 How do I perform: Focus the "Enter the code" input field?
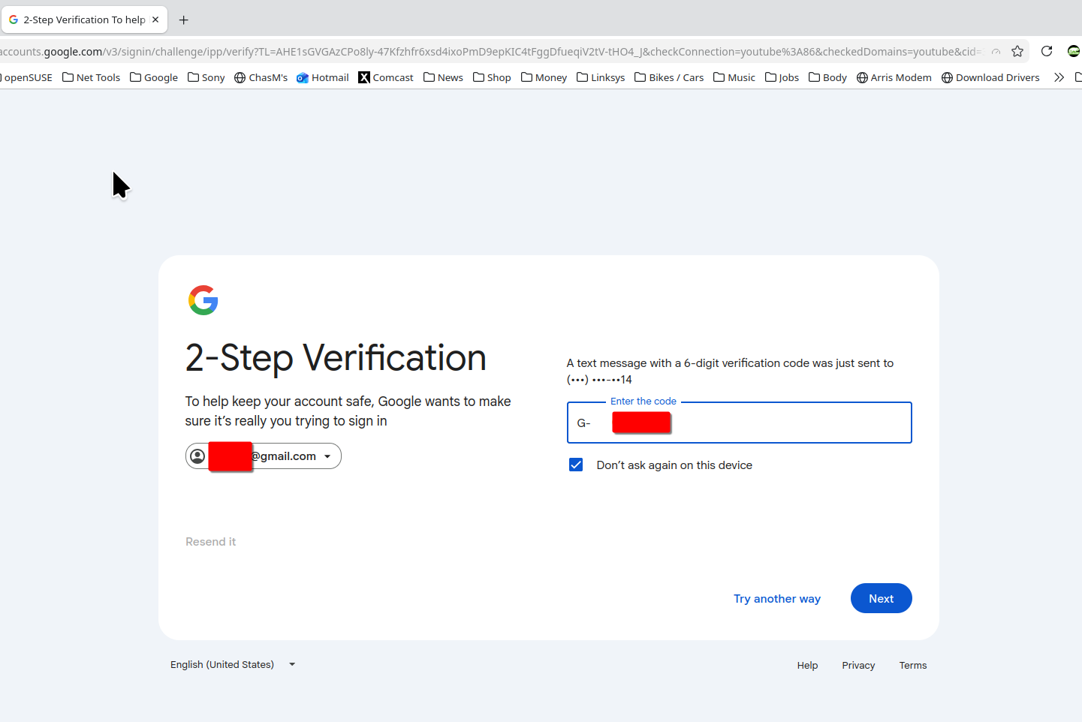coord(788,423)
